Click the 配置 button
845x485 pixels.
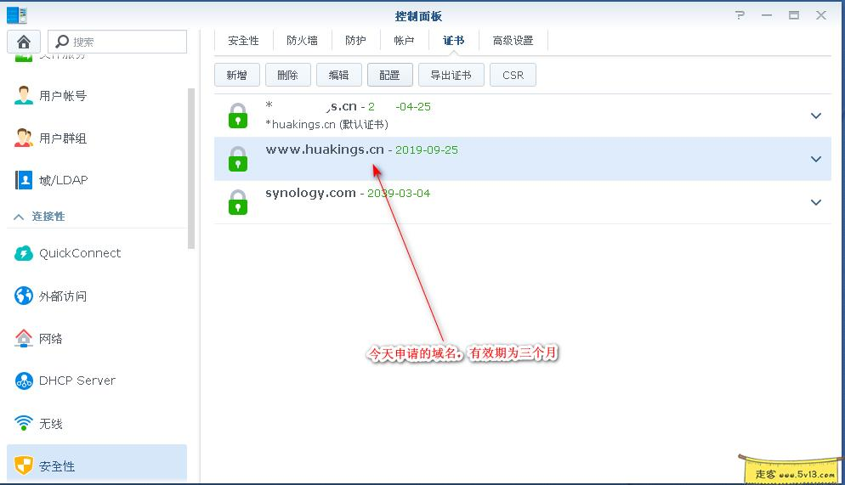point(389,75)
